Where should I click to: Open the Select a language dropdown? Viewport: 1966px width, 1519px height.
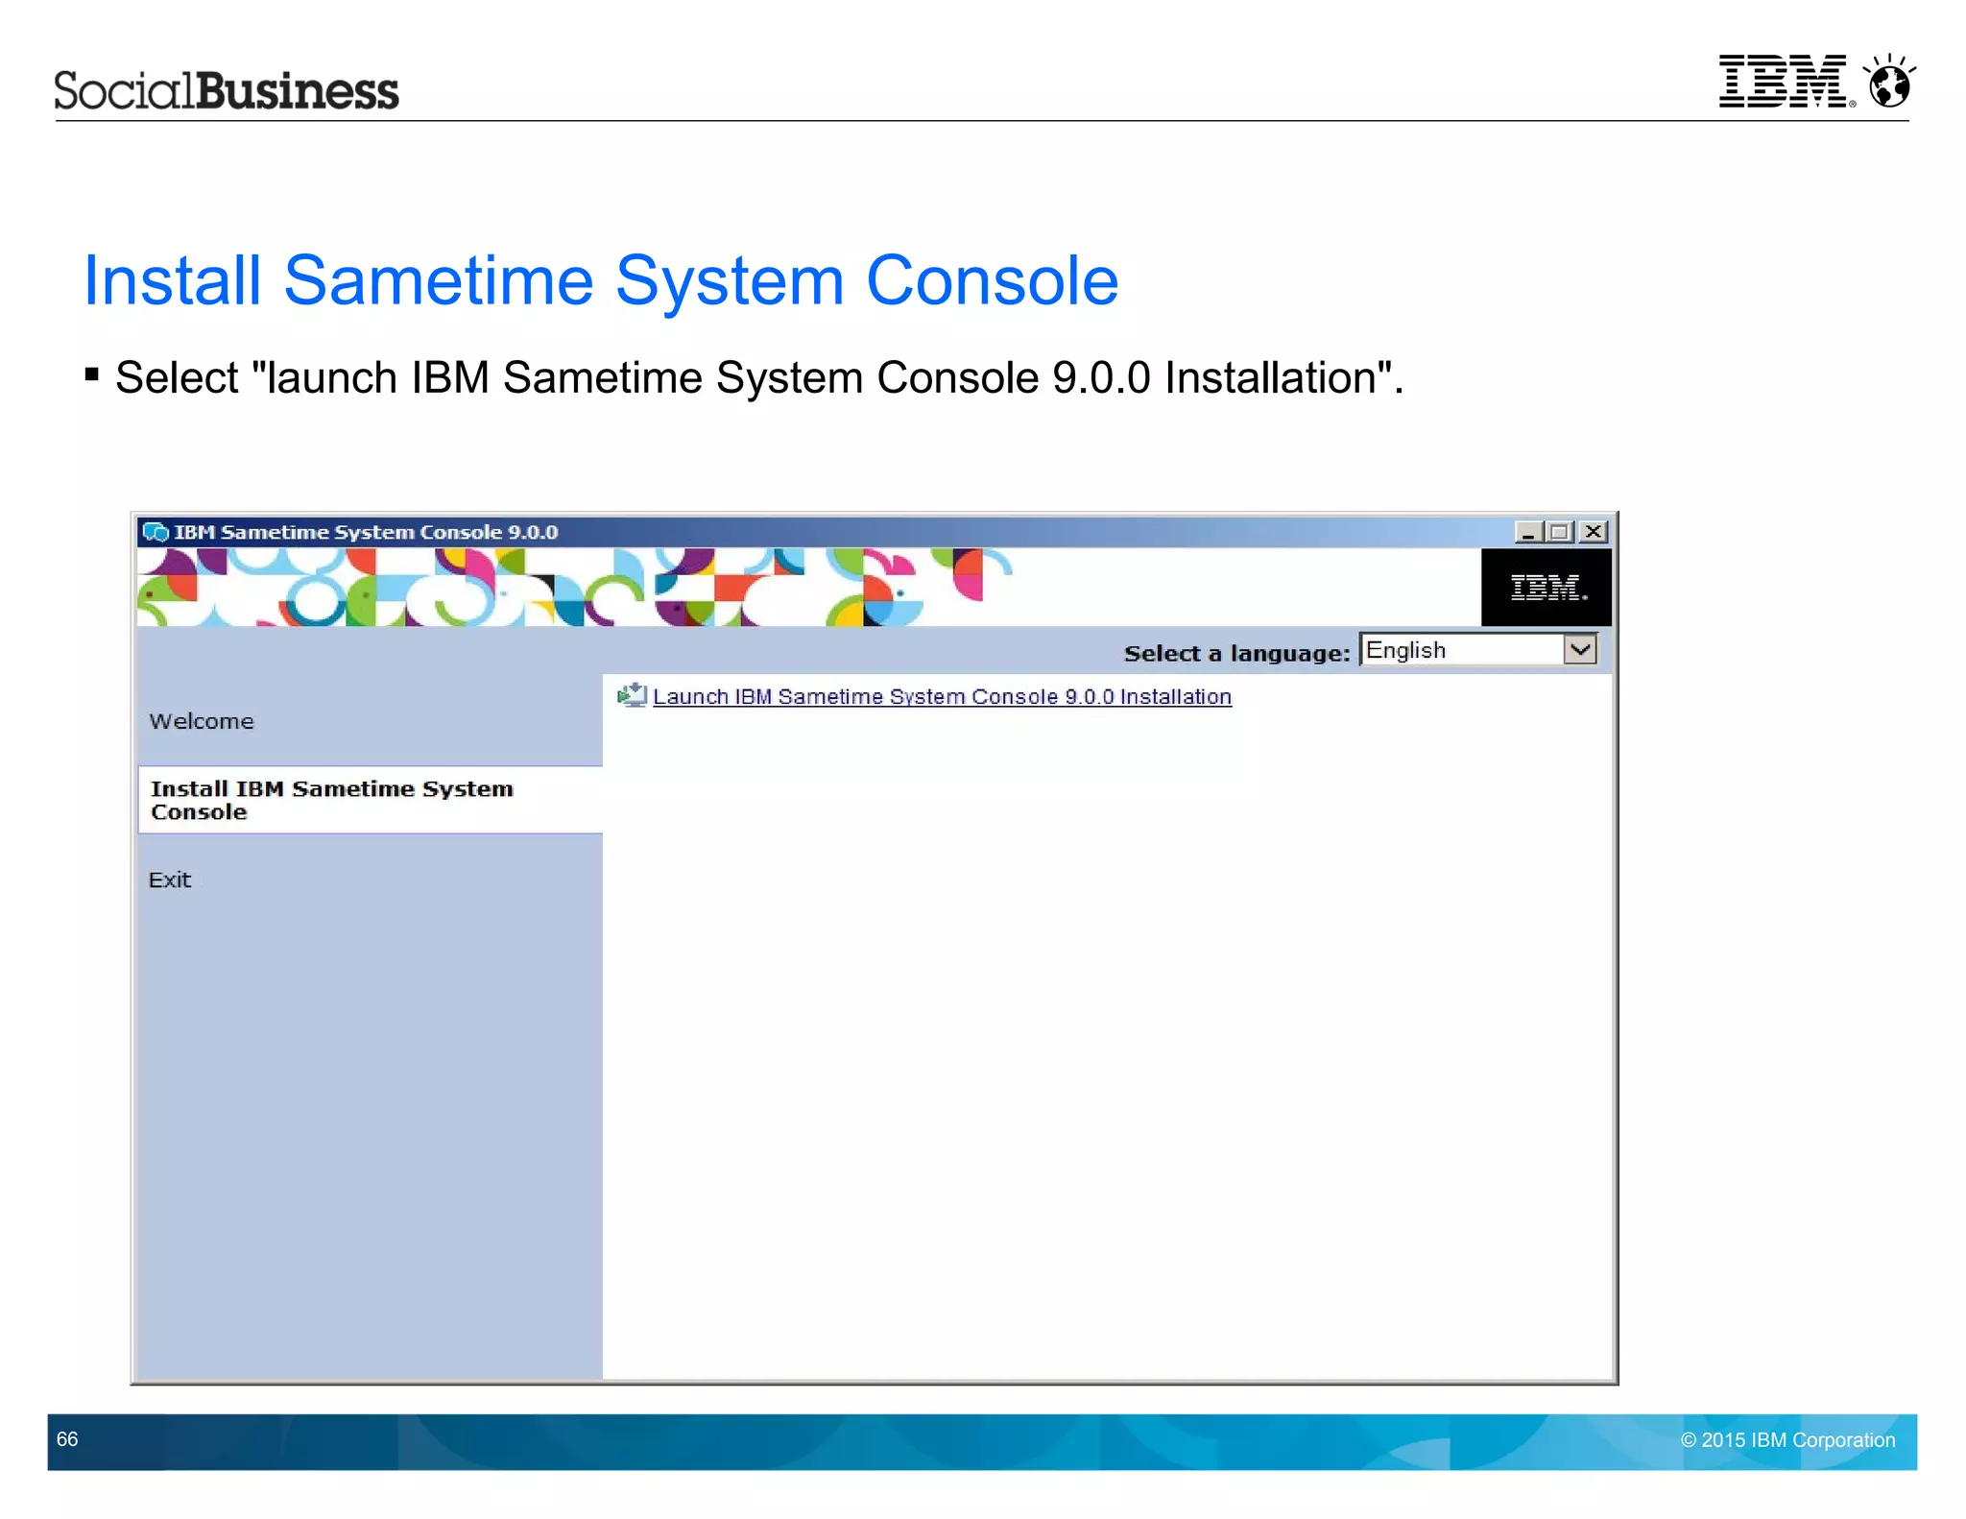click(1579, 650)
